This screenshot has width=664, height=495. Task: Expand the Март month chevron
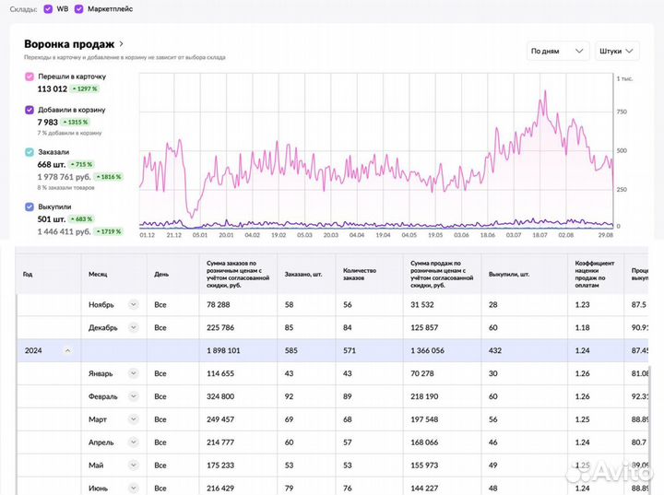(x=133, y=419)
